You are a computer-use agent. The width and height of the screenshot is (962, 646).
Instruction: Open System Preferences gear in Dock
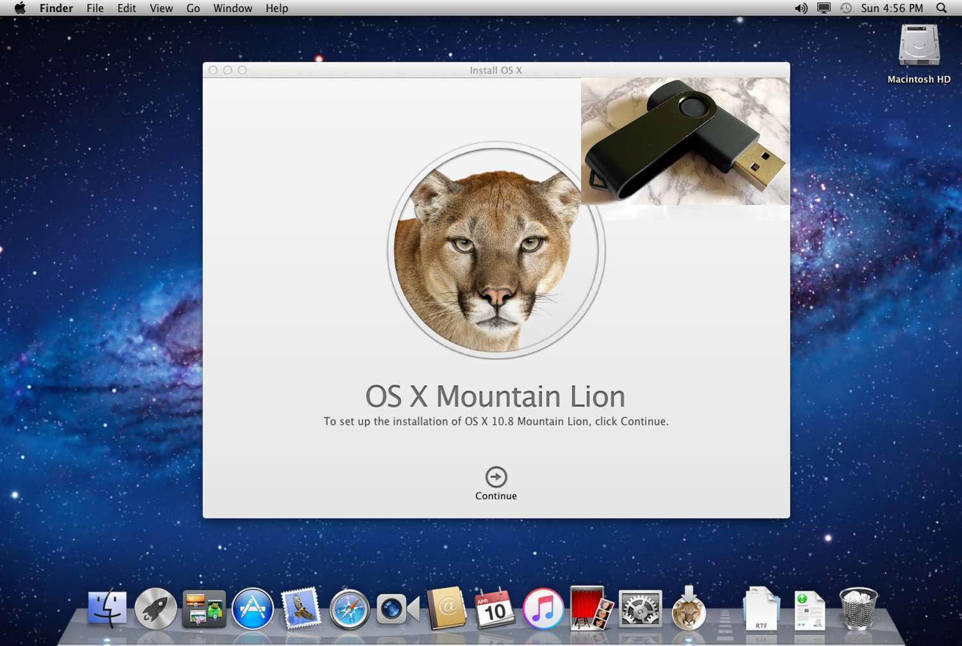tap(639, 608)
